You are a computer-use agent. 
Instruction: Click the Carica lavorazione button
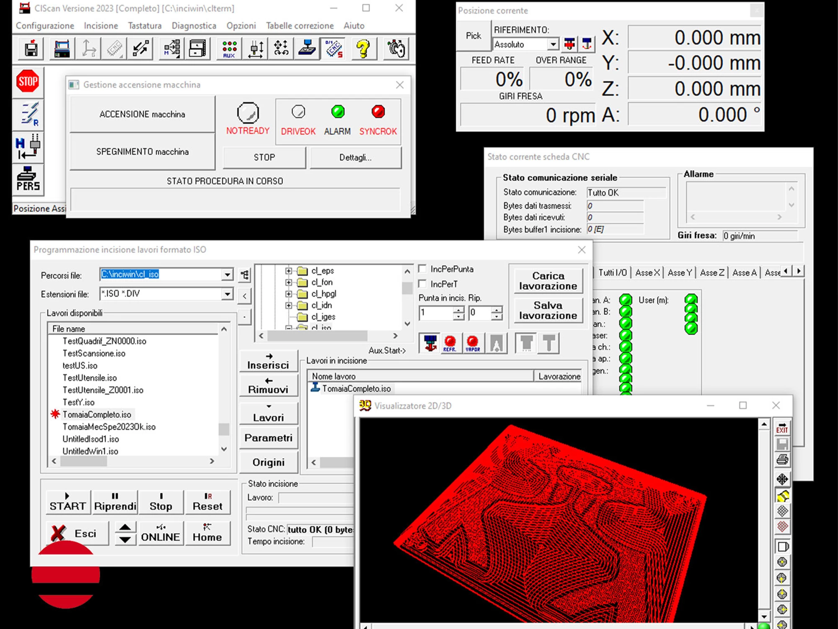548,281
